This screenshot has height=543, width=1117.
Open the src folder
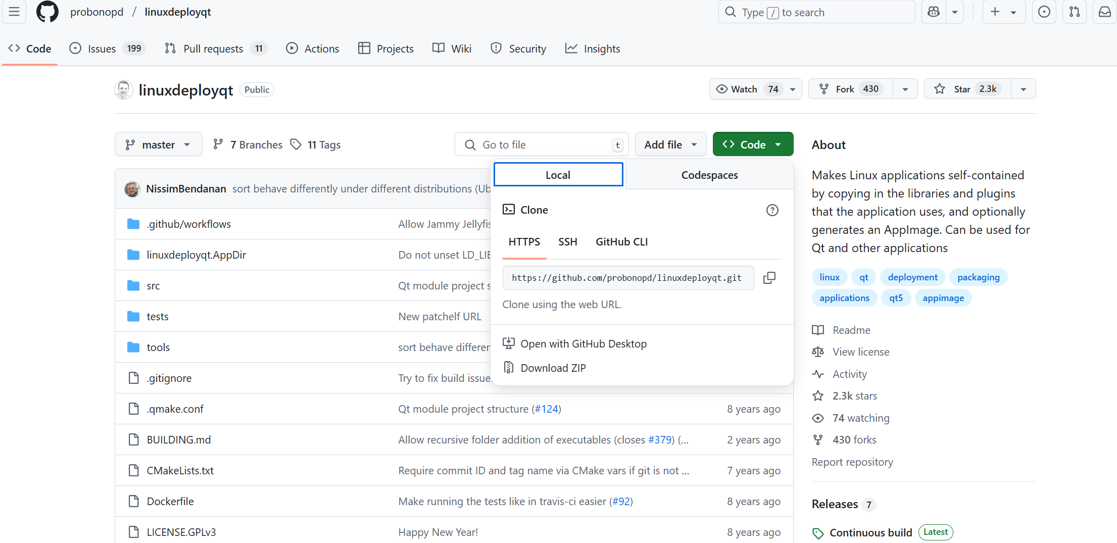[153, 285]
